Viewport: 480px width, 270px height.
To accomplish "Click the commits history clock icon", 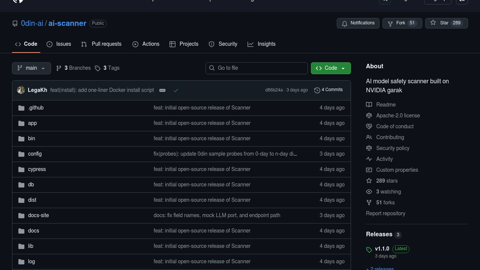I will 317,90.
